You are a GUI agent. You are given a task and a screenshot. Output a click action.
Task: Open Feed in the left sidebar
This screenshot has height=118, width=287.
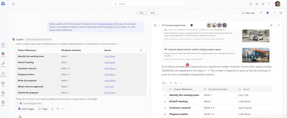click(3, 84)
